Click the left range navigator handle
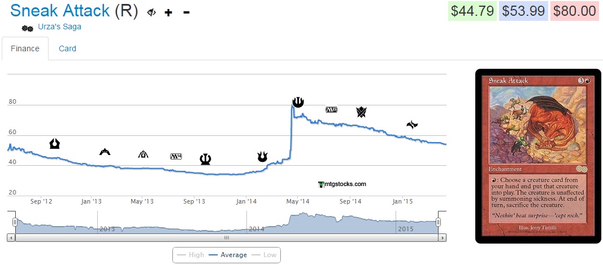The height and width of the screenshot is (265, 603). pyautogui.click(x=15, y=222)
